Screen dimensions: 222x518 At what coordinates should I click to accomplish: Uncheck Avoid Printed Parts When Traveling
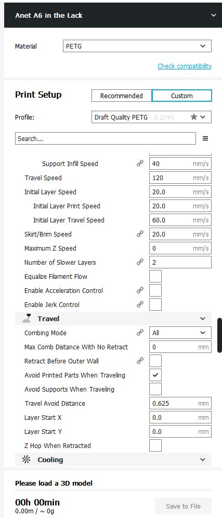[x=155, y=375]
